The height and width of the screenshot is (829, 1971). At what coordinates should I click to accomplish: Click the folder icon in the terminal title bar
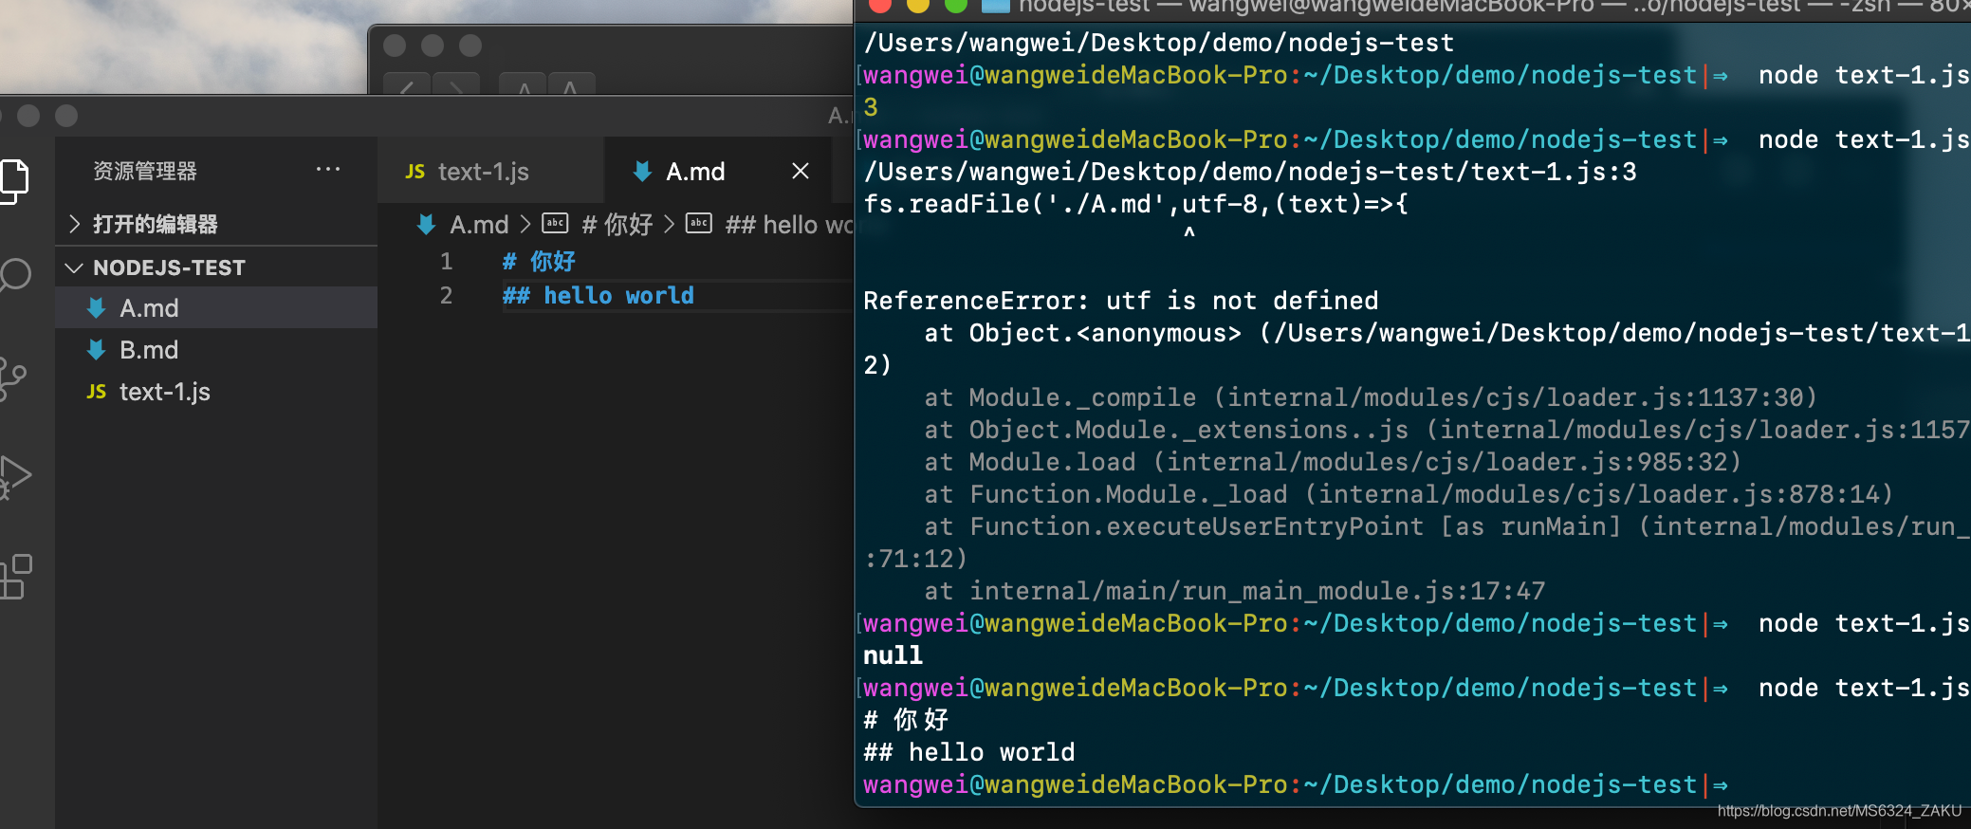tap(995, 5)
